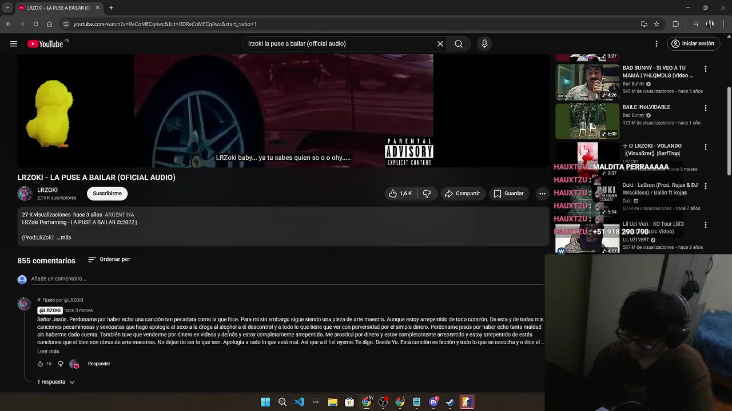732x411 pixels.
Task: Open options for SI VEO A TU MAMÁ
Action: (x=705, y=68)
